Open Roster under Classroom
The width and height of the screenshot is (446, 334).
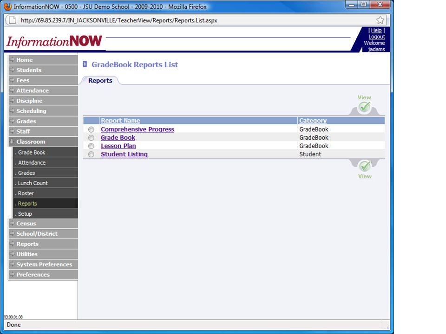click(46, 193)
